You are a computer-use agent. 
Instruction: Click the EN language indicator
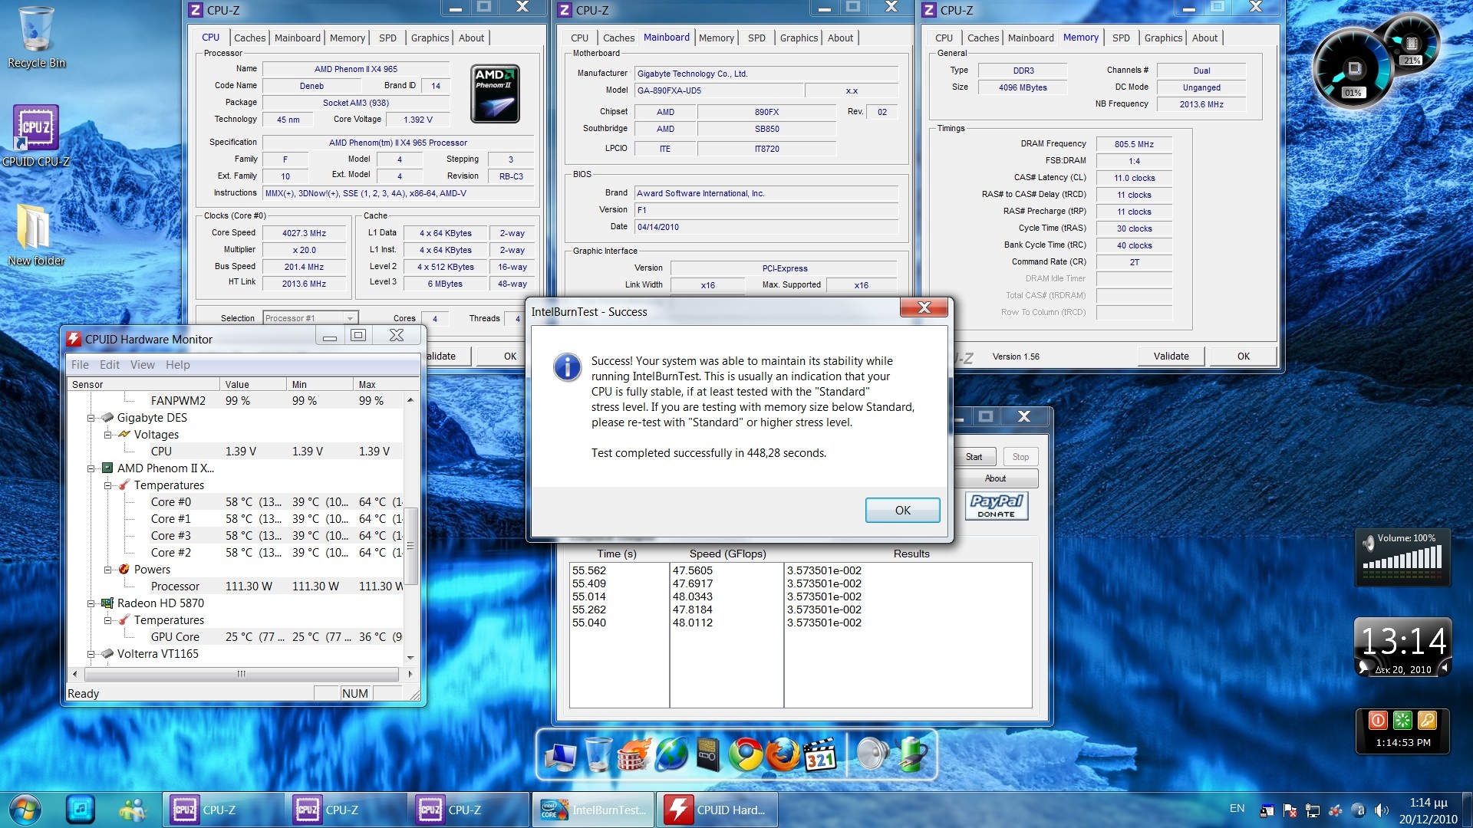[1237, 808]
